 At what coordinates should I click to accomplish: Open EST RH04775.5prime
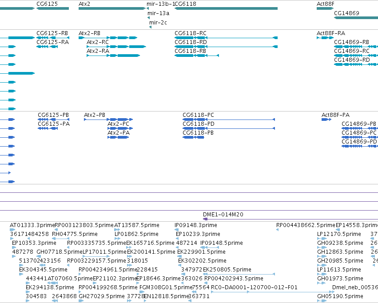pos(75,234)
